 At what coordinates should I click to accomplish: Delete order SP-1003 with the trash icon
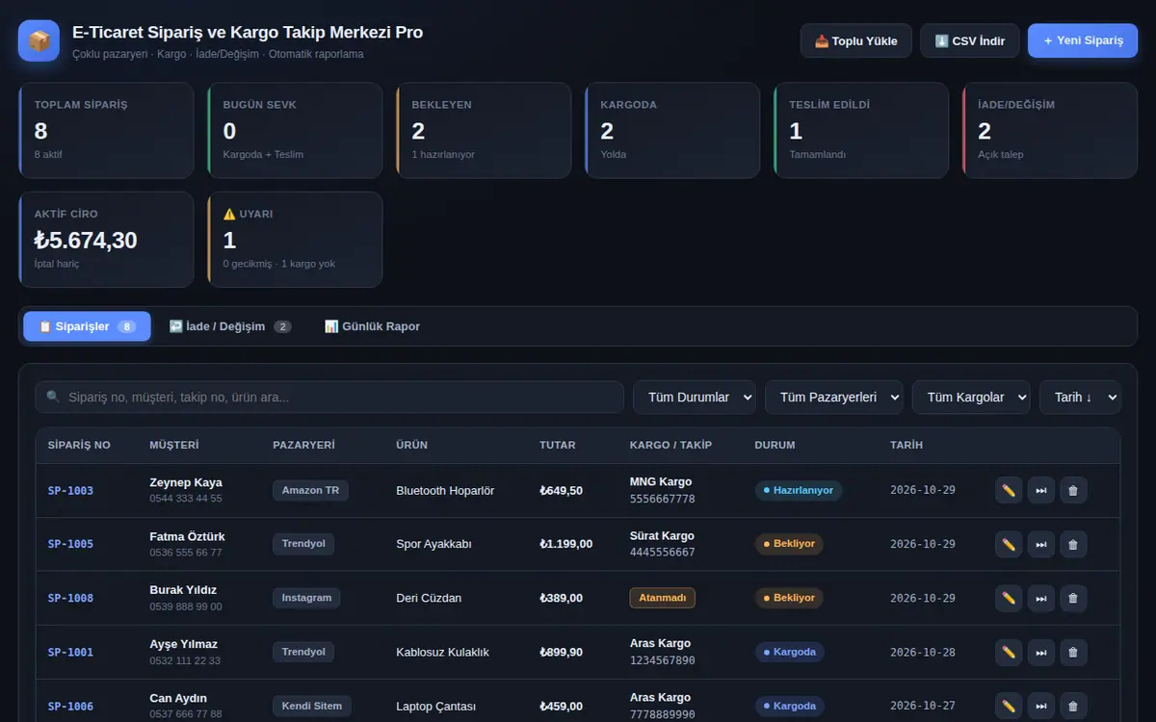click(1074, 490)
